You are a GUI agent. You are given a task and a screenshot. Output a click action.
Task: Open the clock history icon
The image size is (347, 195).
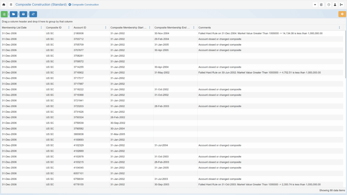point(329,5)
